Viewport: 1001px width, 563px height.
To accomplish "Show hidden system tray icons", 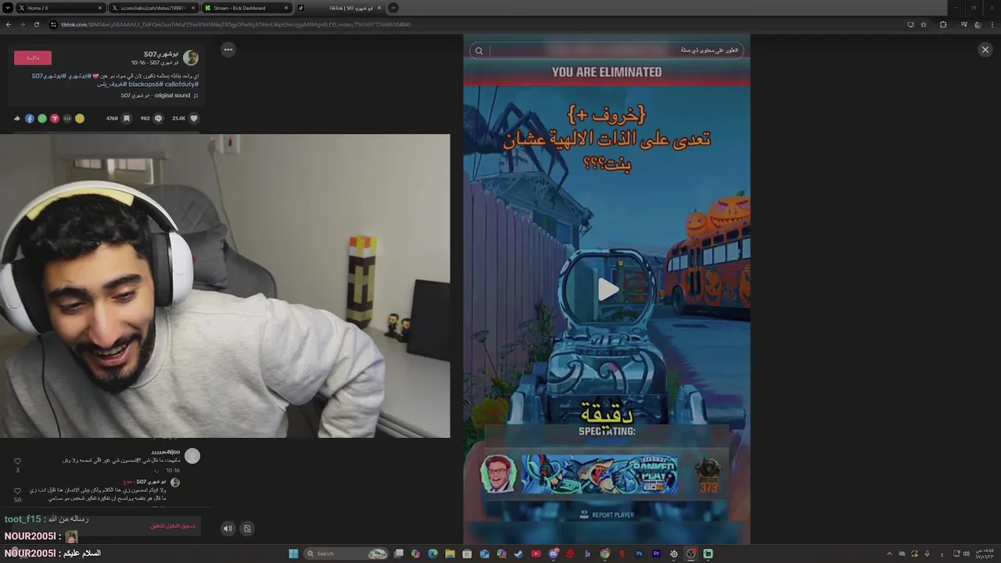I will click(x=889, y=554).
